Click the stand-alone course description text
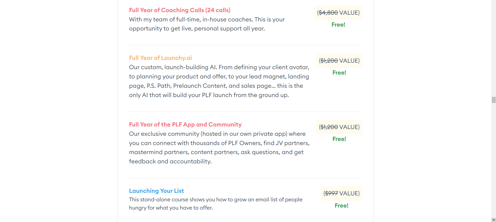This screenshot has height=222, width=496. click(216, 204)
